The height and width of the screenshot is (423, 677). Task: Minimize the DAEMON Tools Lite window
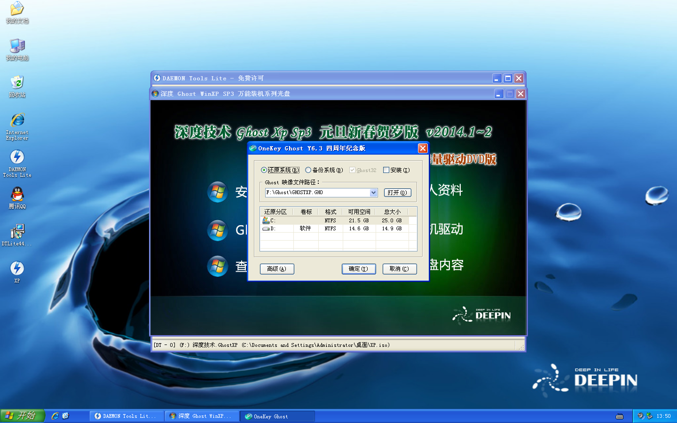pyautogui.click(x=497, y=78)
